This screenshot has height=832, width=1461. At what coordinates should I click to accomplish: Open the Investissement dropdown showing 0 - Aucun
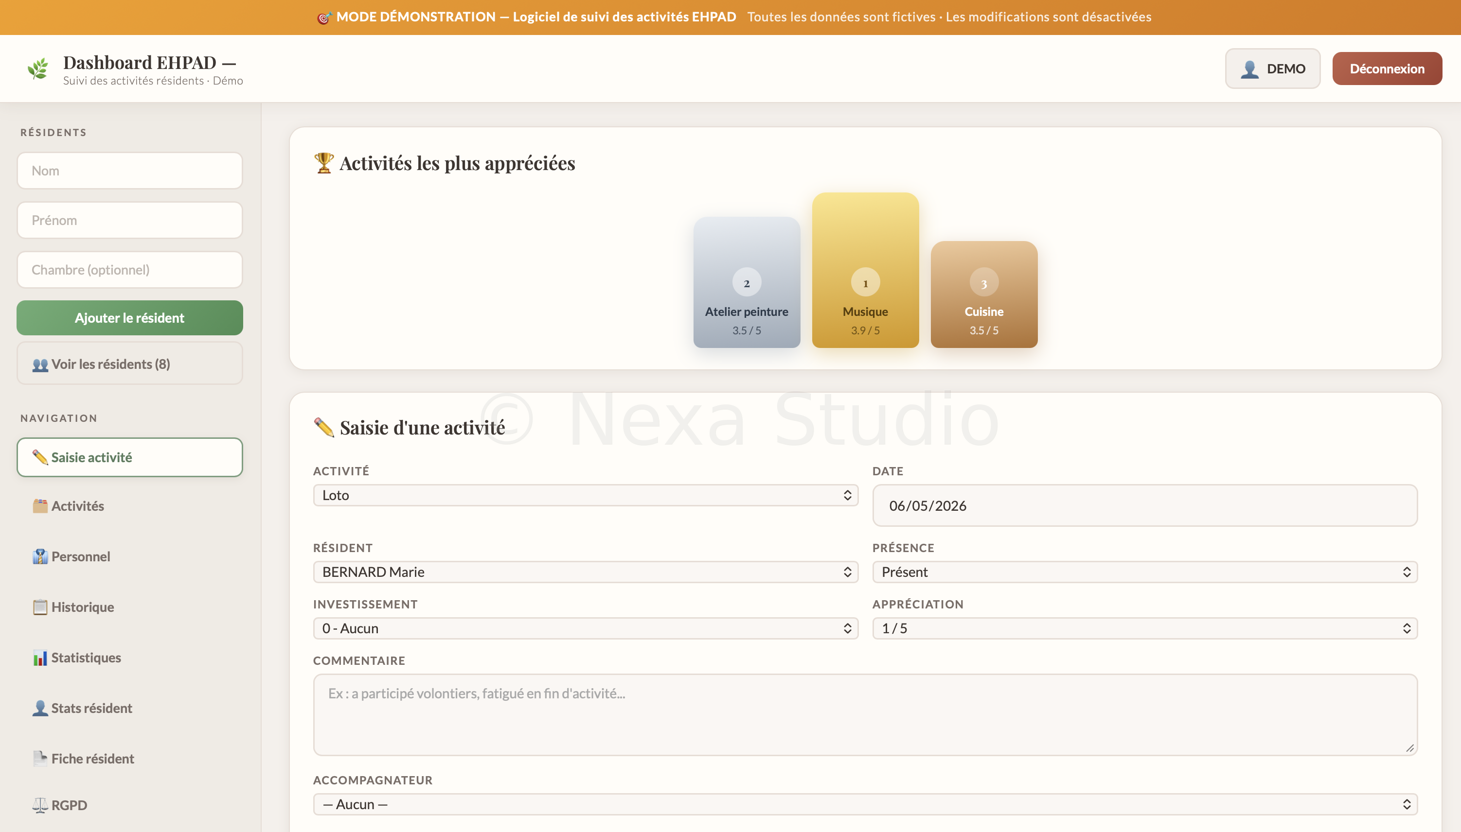[x=586, y=628]
